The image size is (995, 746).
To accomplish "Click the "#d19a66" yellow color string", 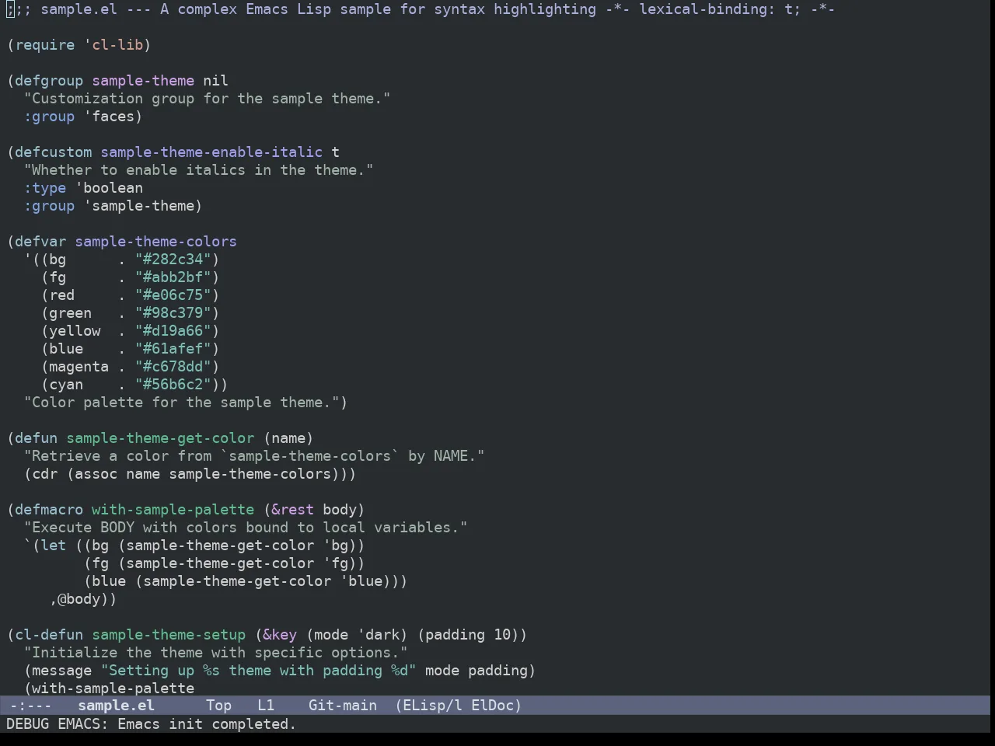I will coord(173,331).
